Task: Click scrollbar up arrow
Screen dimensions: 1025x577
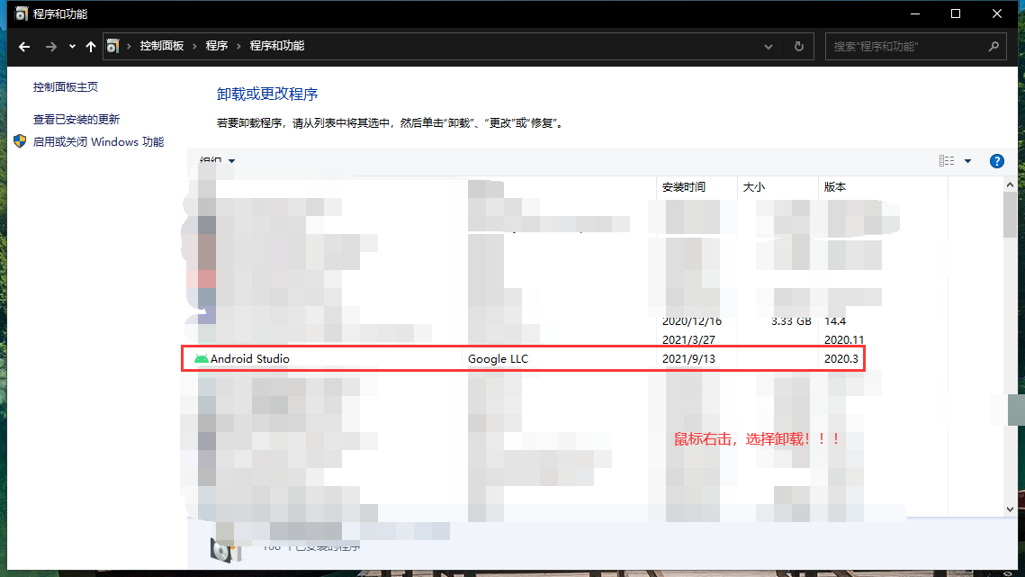Action: pyautogui.click(x=1010, y=185)
